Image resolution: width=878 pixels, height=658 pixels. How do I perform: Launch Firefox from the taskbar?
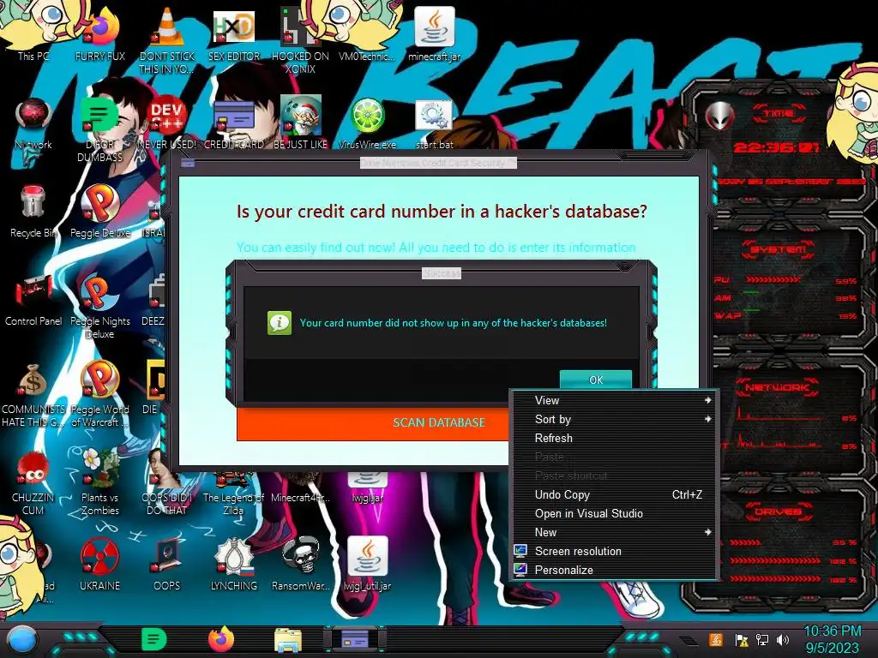(x=221, y=639)
